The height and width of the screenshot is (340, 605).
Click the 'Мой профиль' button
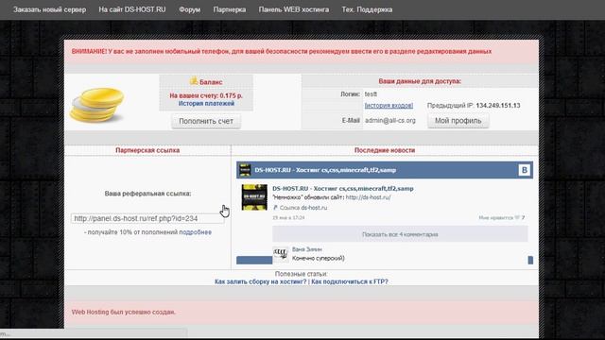click(458, 121)
